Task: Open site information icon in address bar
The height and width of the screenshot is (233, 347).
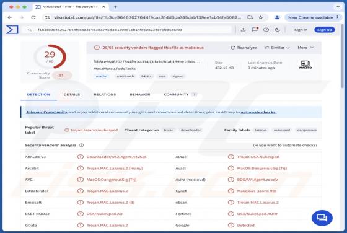Action: 47,17
